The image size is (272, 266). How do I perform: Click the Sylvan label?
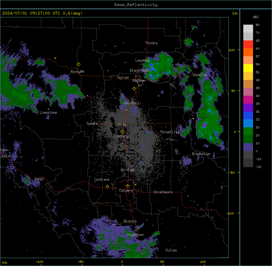coord(123,77)
